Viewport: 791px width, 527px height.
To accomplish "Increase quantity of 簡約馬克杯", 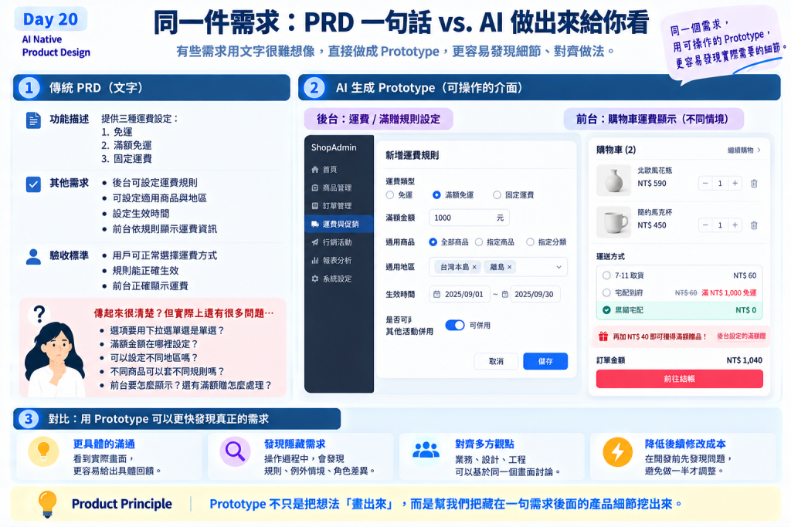I will [x=735, y=225].
